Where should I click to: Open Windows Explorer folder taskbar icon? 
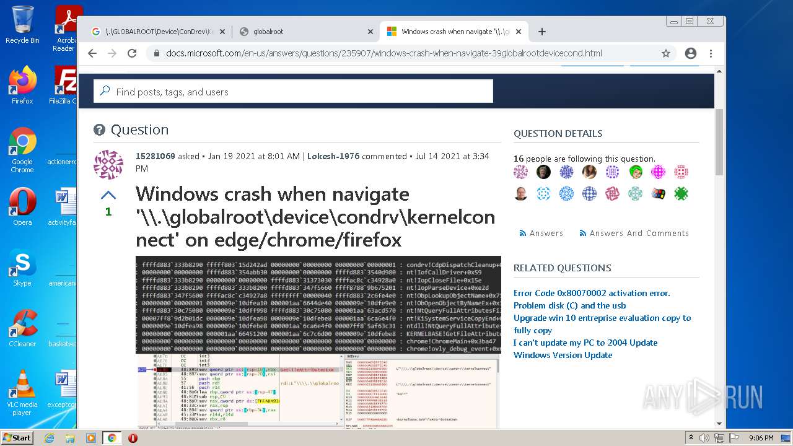pyautogui.click(x=70, y=438)
